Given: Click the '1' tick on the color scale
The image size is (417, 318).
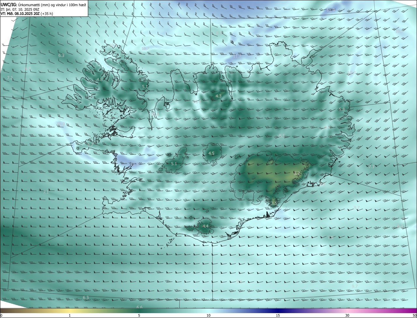Looking at the screenshot, I should 70,315.
